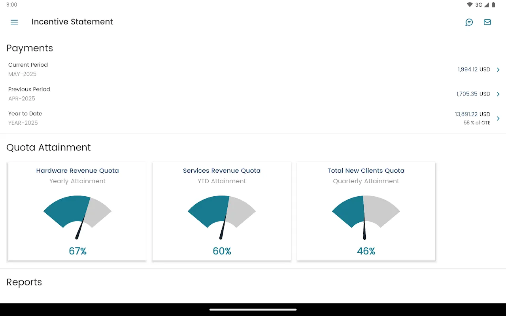Tap the 58 % of OTE label
This screenshot has height=316, width=506.
(477, 123)
